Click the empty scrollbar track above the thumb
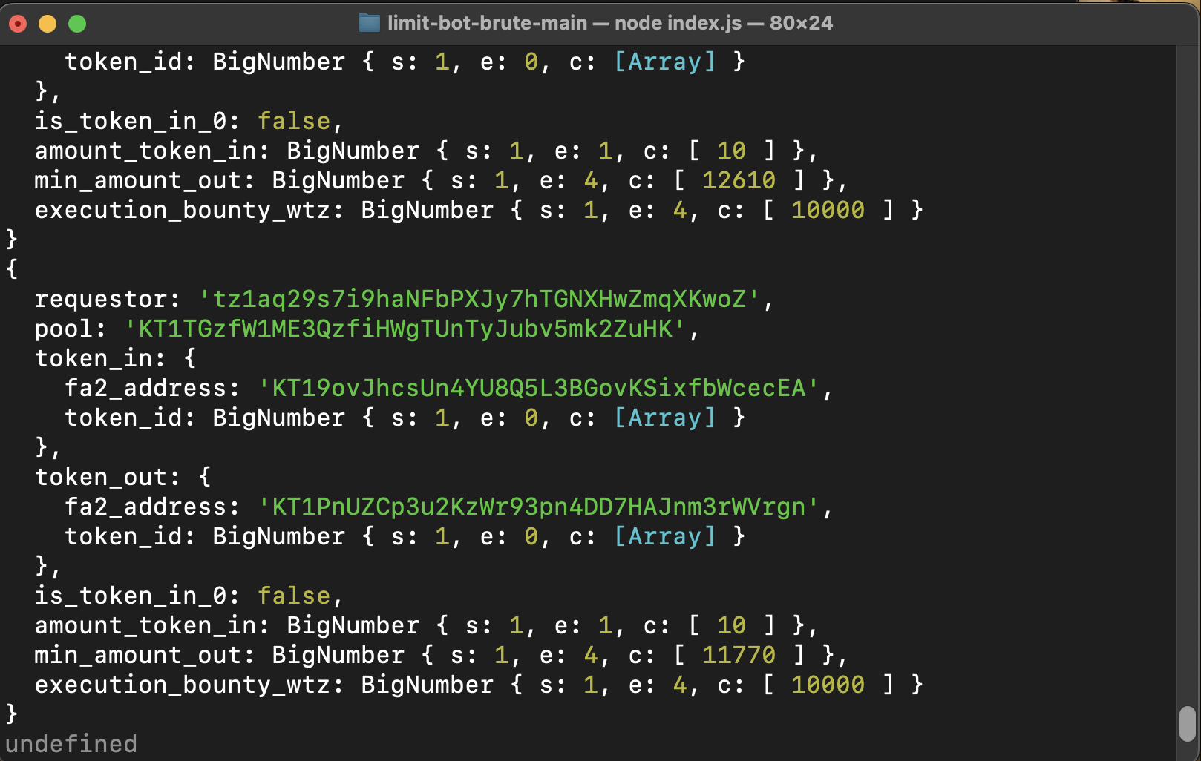1201x761 pixels. point(1188,371)
